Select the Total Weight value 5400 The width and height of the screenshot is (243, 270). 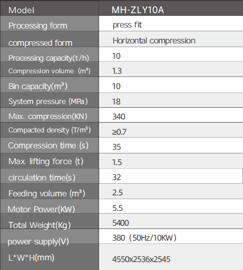point(121,223)
